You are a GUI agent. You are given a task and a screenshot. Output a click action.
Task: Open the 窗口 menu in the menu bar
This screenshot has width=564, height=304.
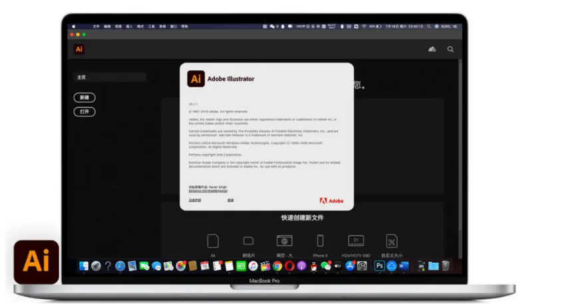tap(174, 26)
